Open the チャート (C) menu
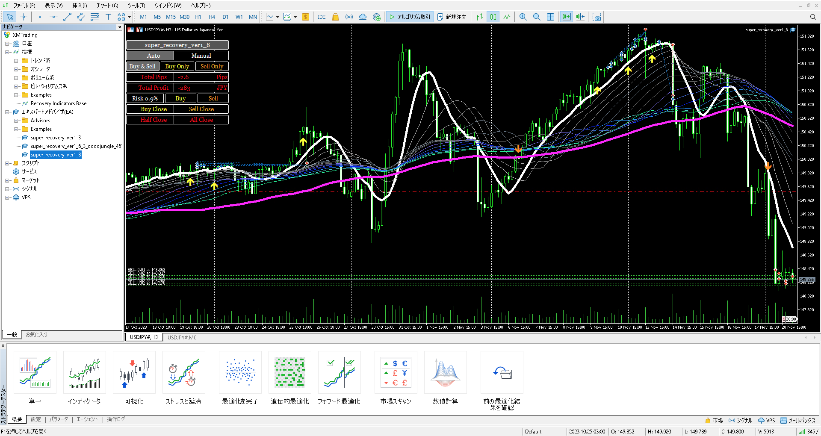The height and width of the screenshot is (436, 821). [107, 6]
